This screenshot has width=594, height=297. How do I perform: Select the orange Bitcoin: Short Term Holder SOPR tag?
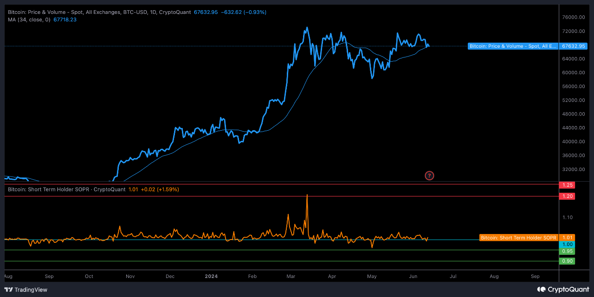518,237
